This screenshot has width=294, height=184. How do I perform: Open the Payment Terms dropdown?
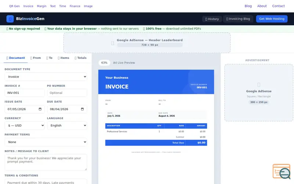(46, 142)
